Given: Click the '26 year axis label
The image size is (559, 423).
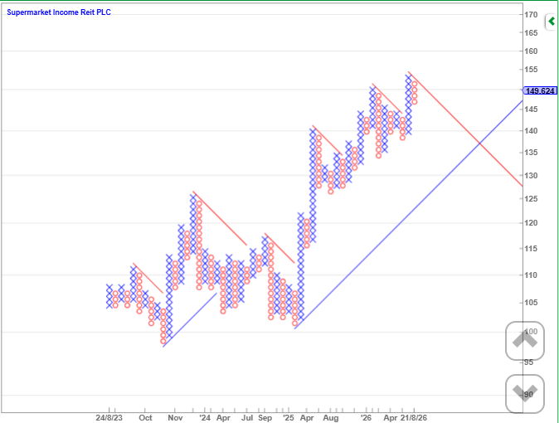Looking at the screenshot, I should pos(366,418).
